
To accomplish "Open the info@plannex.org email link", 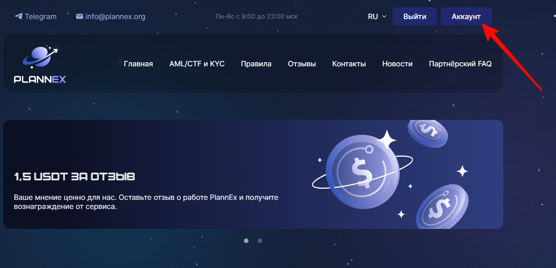I will [x=115, y=16].
